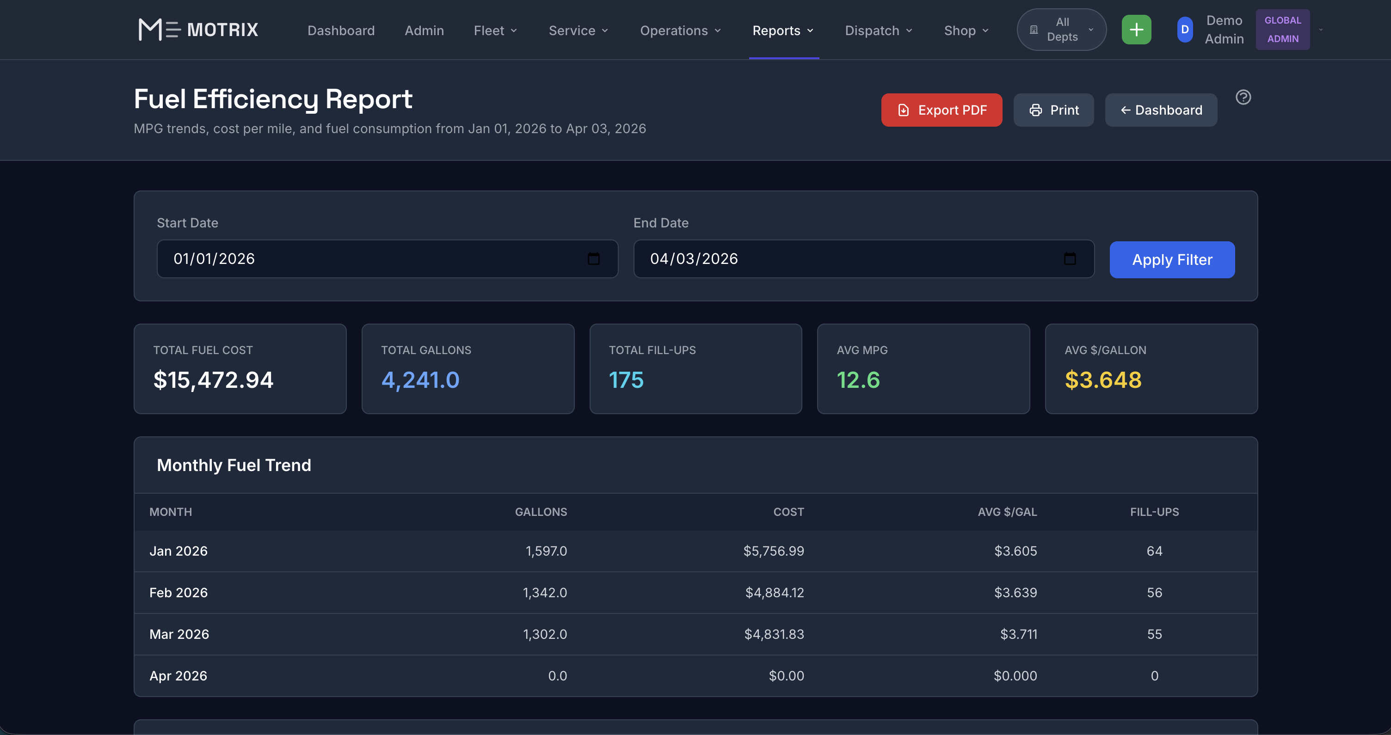The image size is (1391, 735).
Task: Expand the Fleet menu dropdown
Action: pos(495,31)
